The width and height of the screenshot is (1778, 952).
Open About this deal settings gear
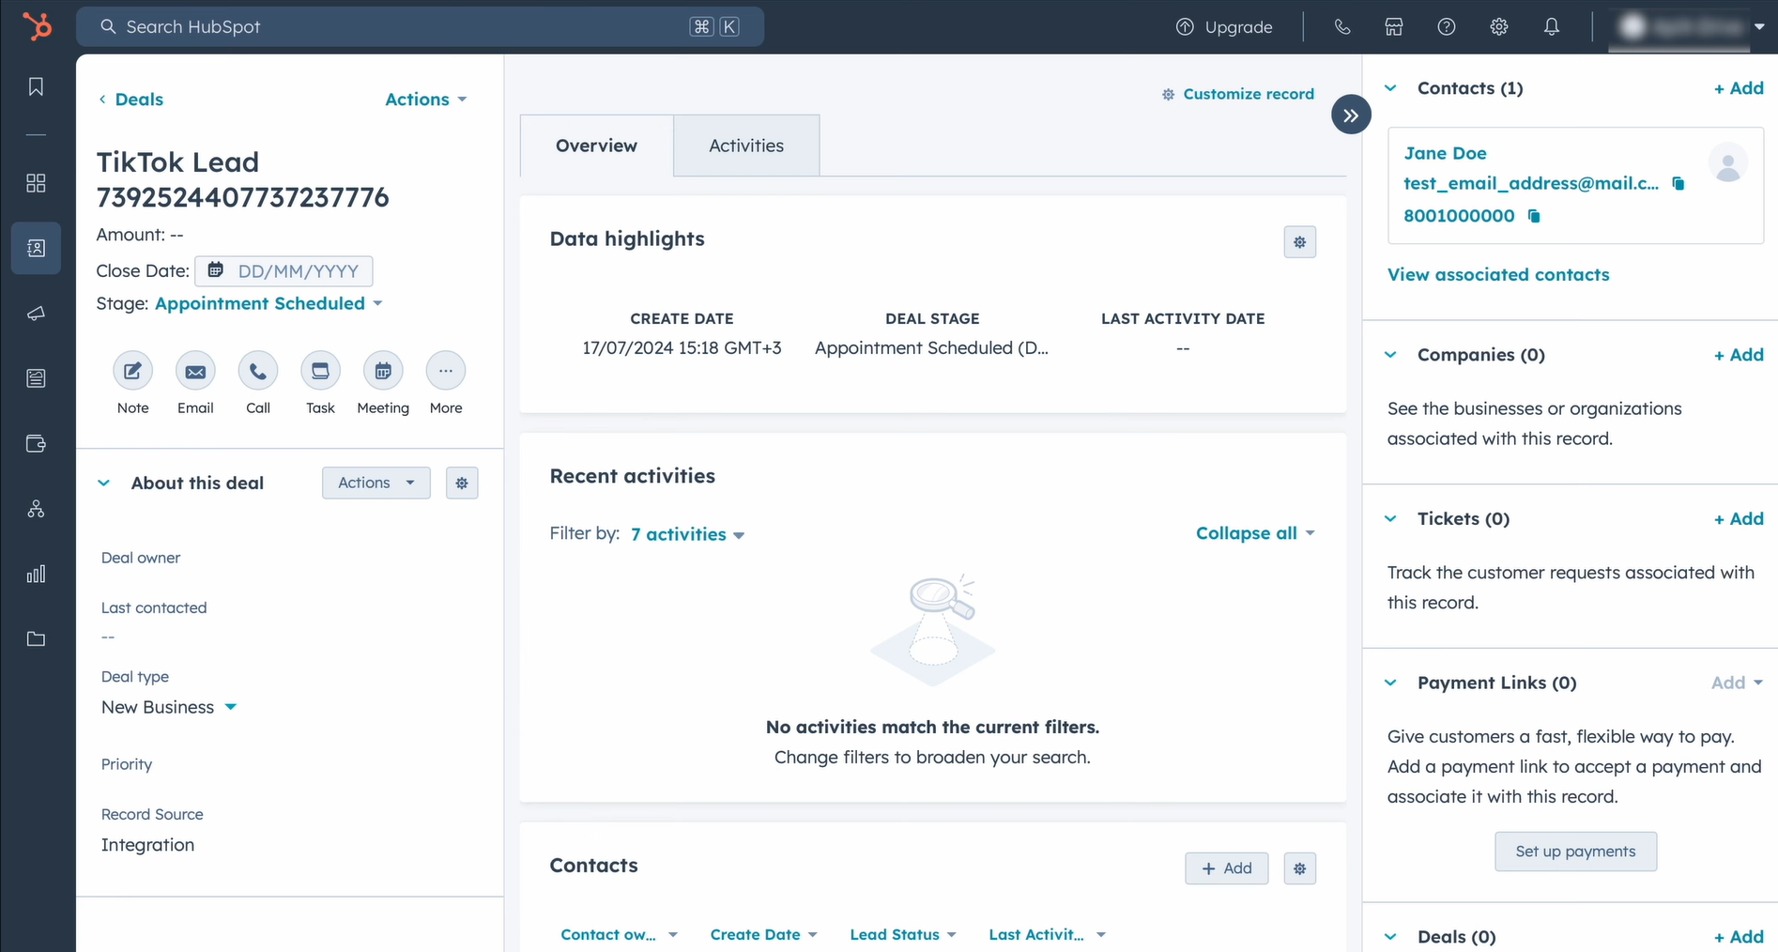(462, 483)
